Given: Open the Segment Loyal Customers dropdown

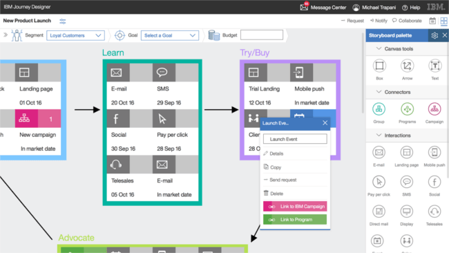Looking at the screenshot, I should point(75,35).
